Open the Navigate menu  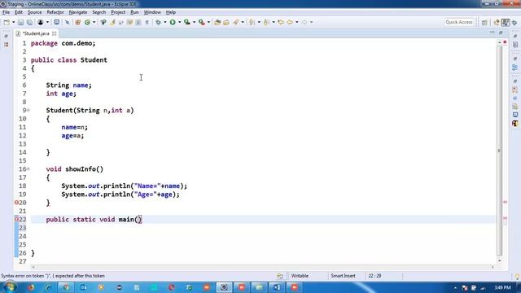(78, 12)
